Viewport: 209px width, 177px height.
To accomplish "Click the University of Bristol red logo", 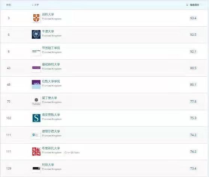I will click(36, 151).
